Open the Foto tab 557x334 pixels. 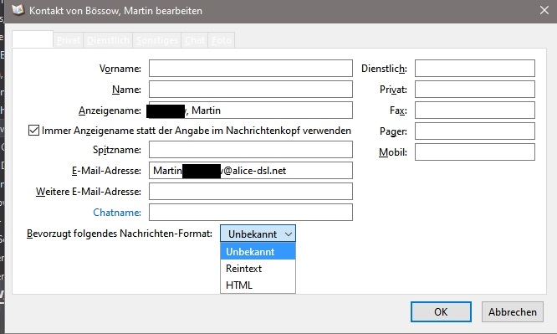pos(222,40)
